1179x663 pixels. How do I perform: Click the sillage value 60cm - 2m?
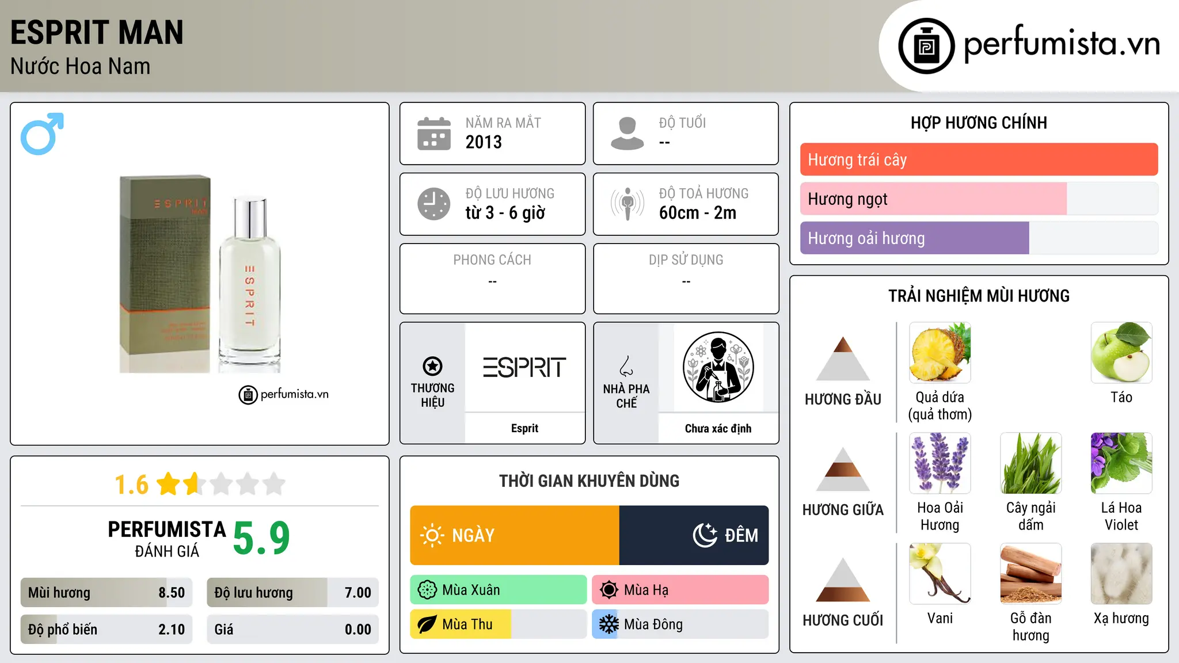698,213
